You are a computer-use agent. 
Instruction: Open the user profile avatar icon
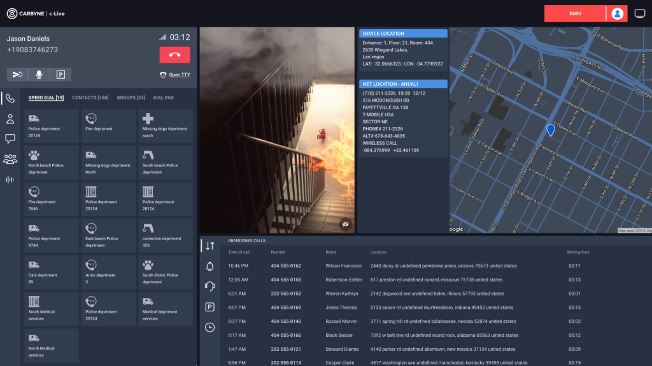tap(618, 14)
